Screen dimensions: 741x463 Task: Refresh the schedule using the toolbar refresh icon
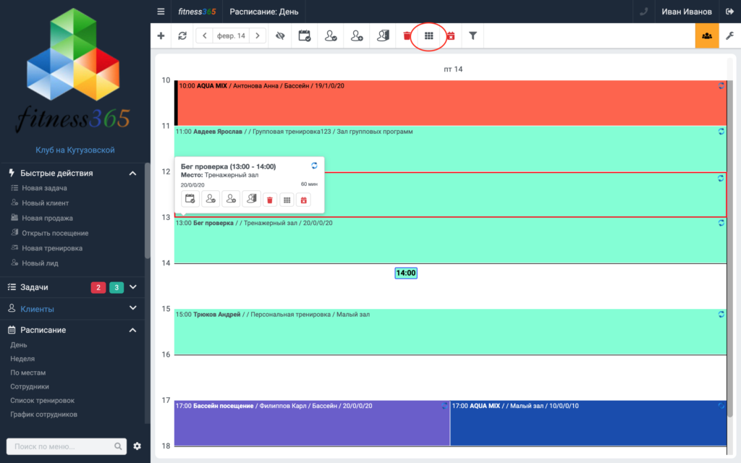click(x=182, y=36)
